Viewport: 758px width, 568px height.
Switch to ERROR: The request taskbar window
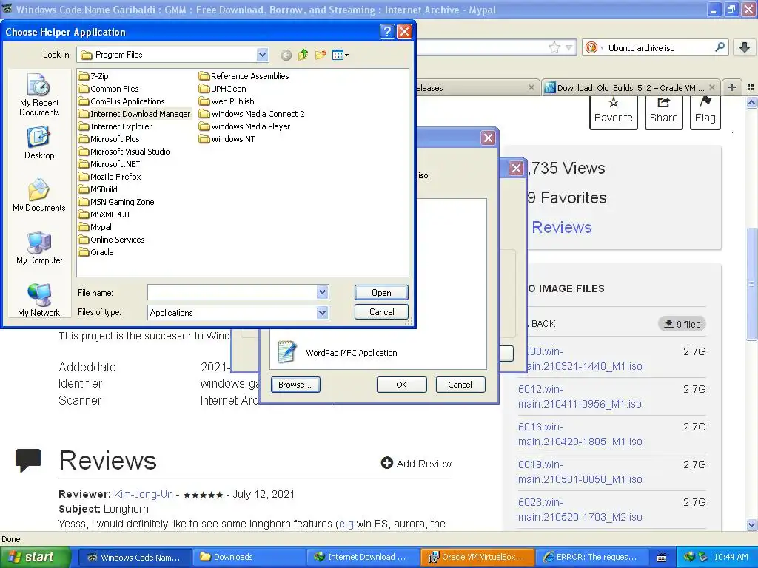click(x=592, y=557)
